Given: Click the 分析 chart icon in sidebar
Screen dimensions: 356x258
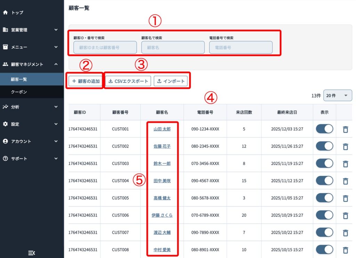Looking at the screenshot, I should (x=5, y=107).
